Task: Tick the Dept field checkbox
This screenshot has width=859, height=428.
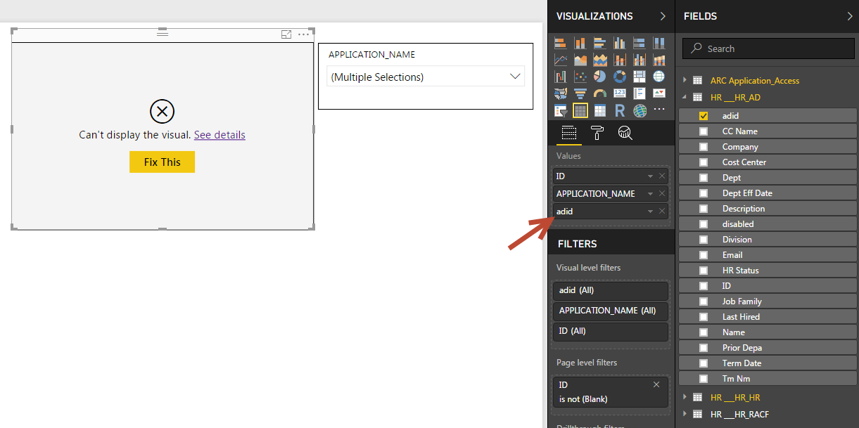Action: [x=704, y=178]
